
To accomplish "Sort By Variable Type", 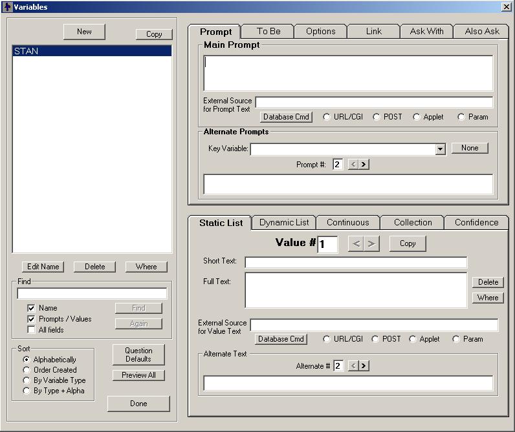I will click(27, 380).
